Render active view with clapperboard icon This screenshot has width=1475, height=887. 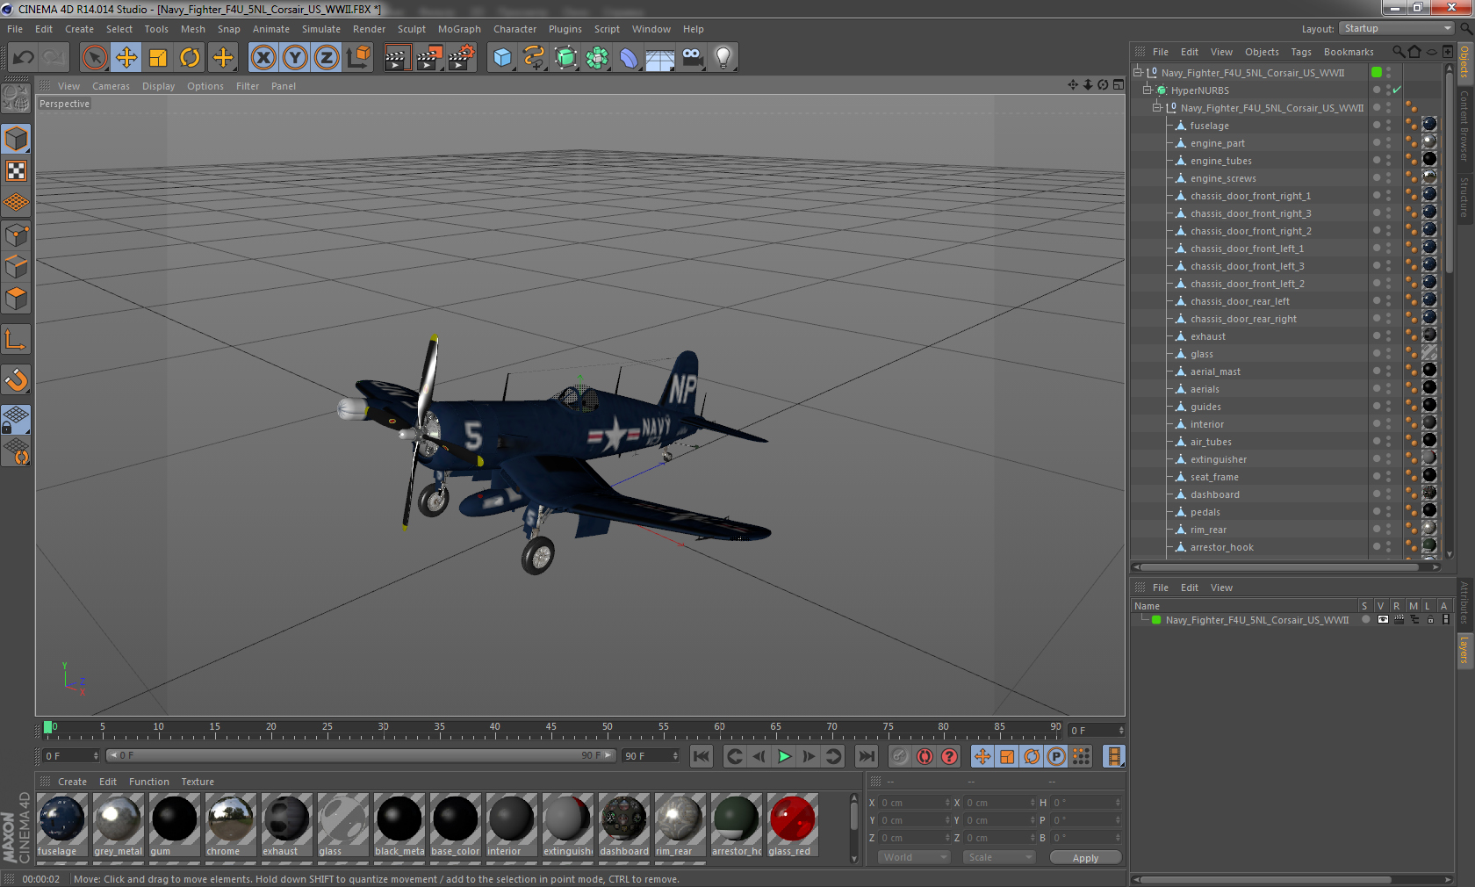(x=397, y=58)
